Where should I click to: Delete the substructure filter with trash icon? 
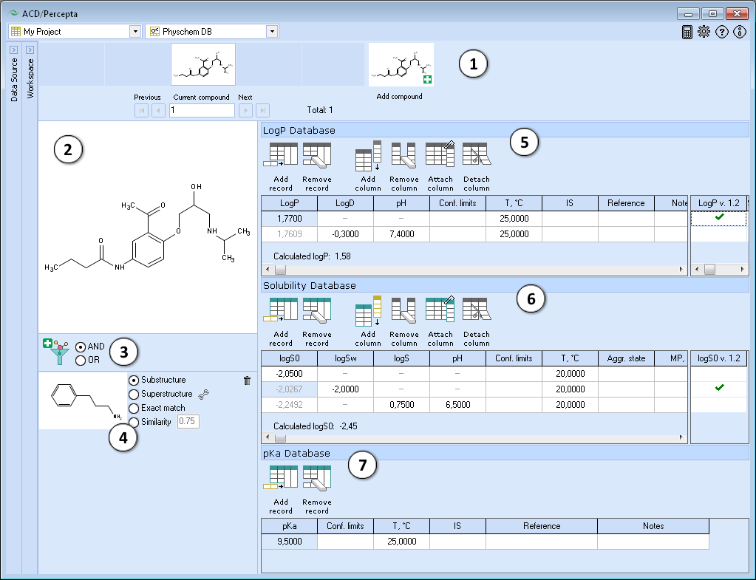248,381
